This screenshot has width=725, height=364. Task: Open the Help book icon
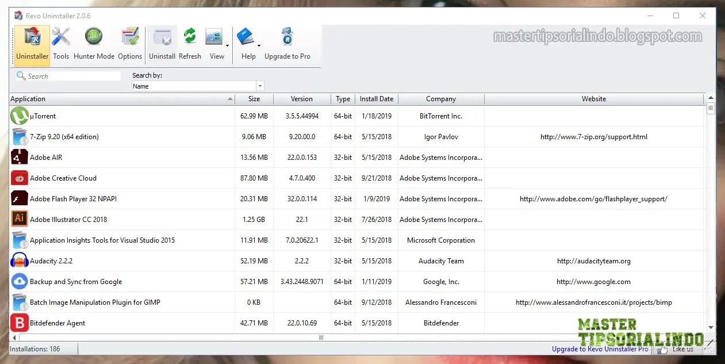coord(245,37)
